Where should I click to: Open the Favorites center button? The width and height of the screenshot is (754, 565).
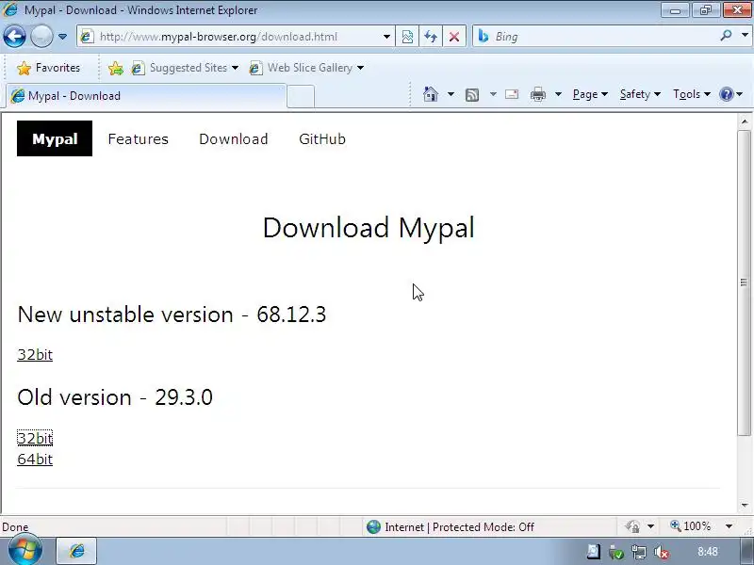(x=49, y=68)
